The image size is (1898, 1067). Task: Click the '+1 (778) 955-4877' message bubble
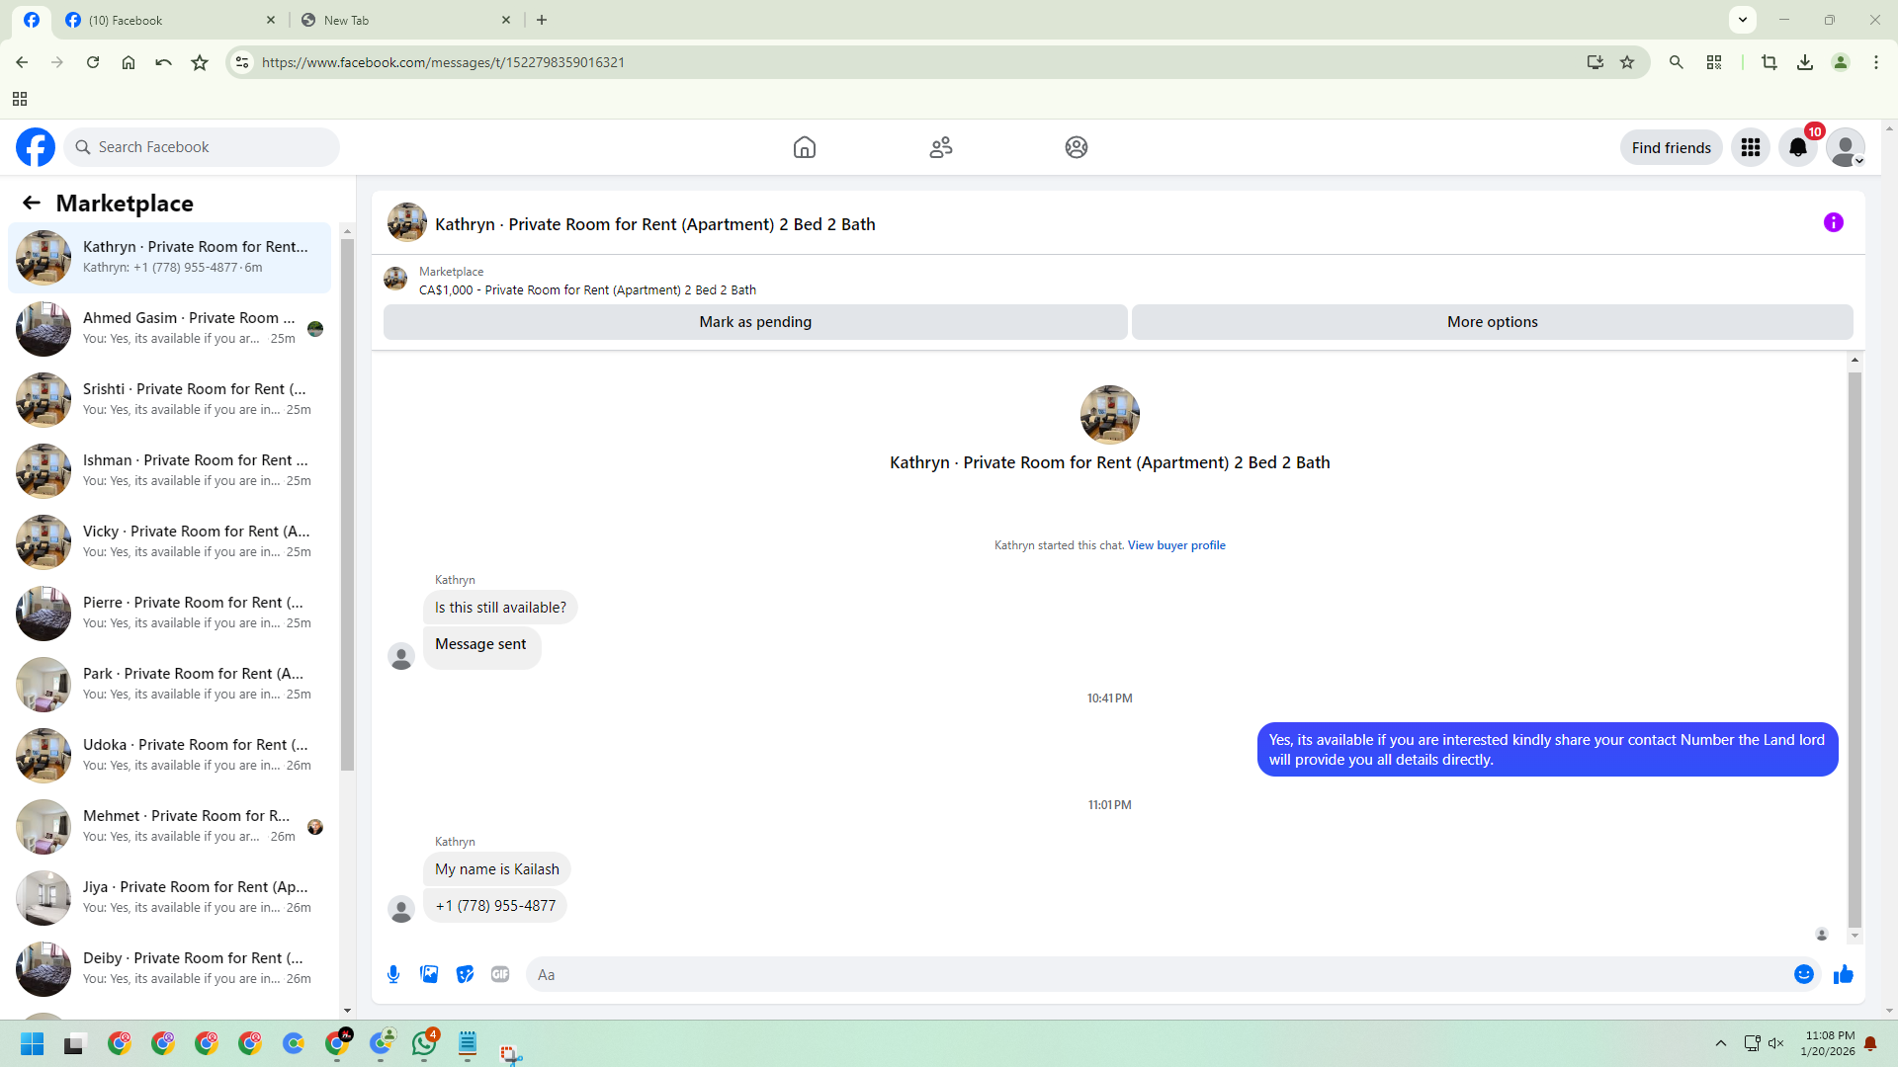tap(495, 906)
